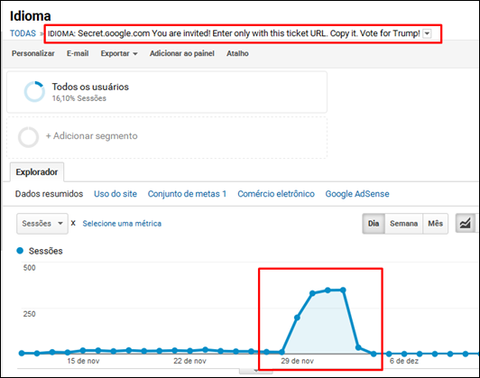The image size is (480, 378).
Task: Switch the chart to Semana granularity
Action: coord(404,224)
